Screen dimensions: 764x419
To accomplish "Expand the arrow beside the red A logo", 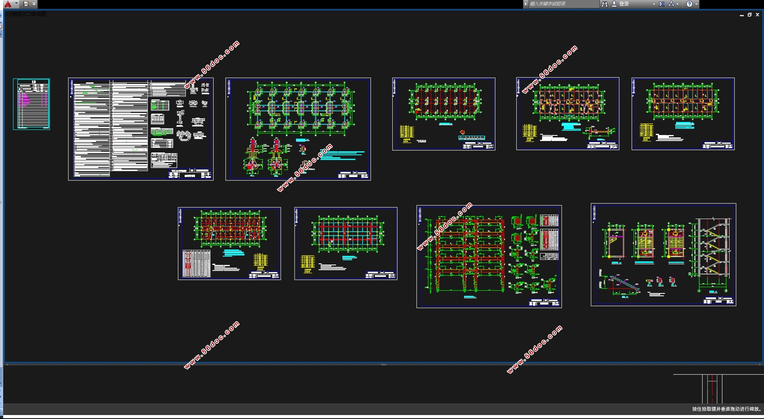I will point(16,4).
